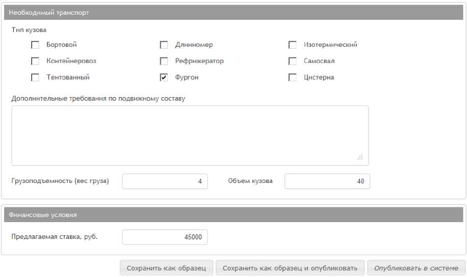Focus the Грузоподъемность weight input field

(165, 181)
